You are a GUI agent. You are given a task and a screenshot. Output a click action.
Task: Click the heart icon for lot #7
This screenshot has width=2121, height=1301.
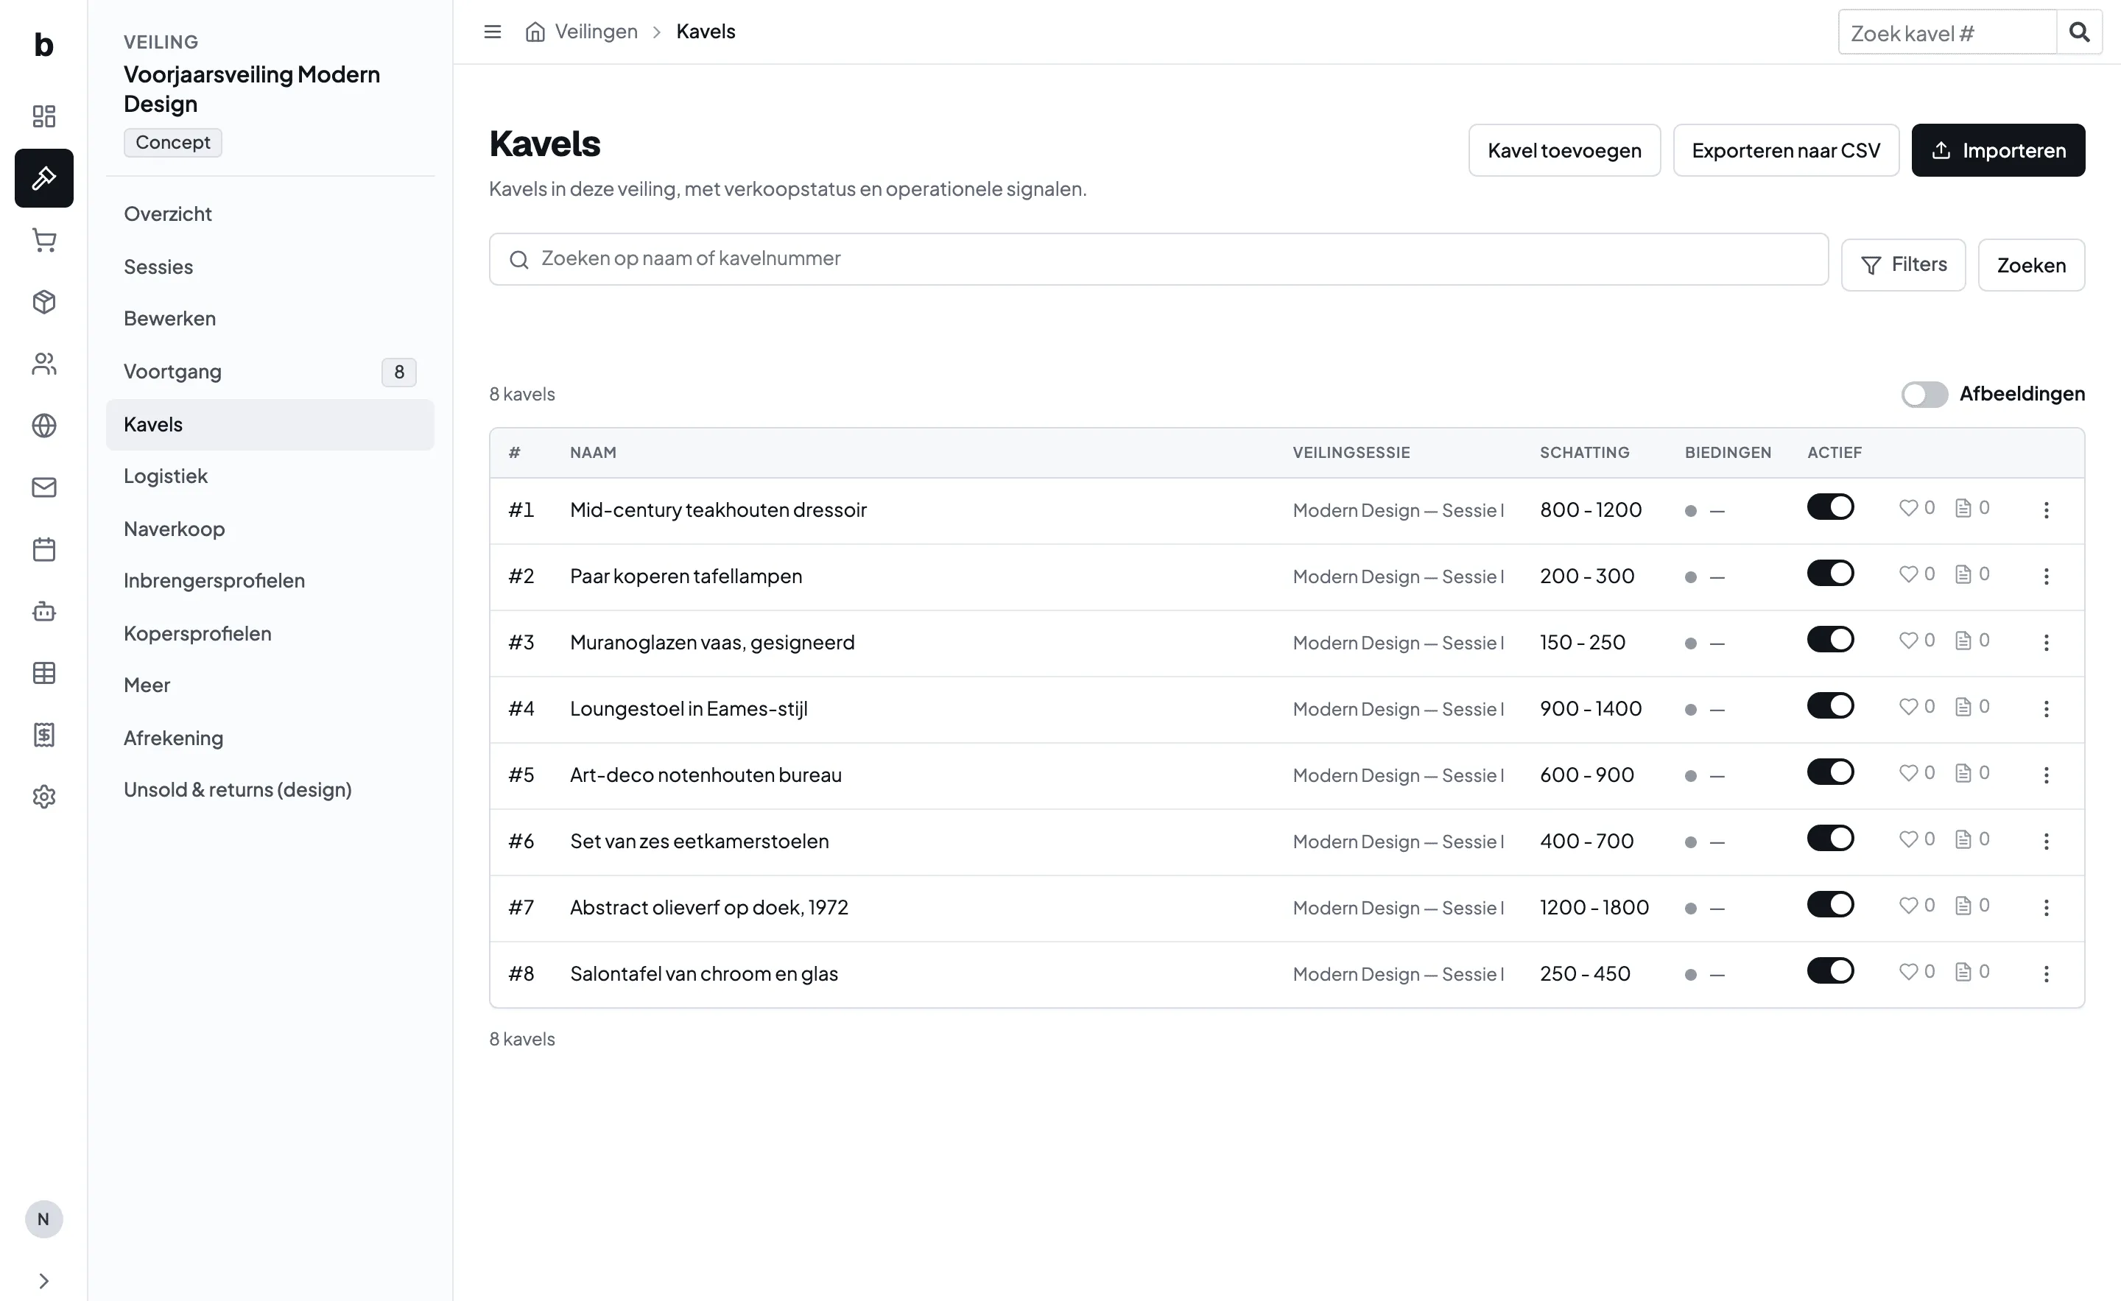click(1908, 905)
